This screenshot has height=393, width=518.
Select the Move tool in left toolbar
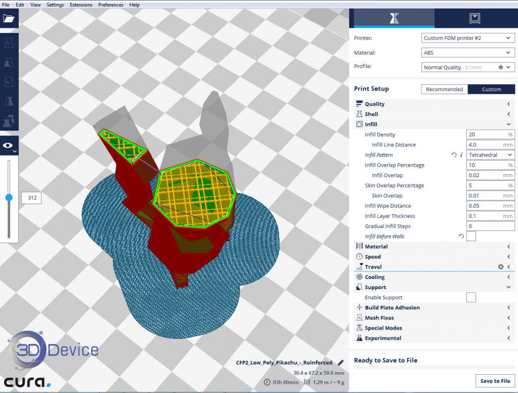tap(9, 43)
